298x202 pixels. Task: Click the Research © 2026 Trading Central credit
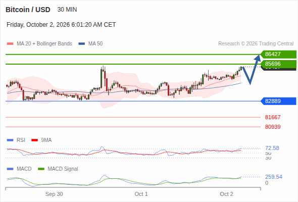tap(256, 44)
